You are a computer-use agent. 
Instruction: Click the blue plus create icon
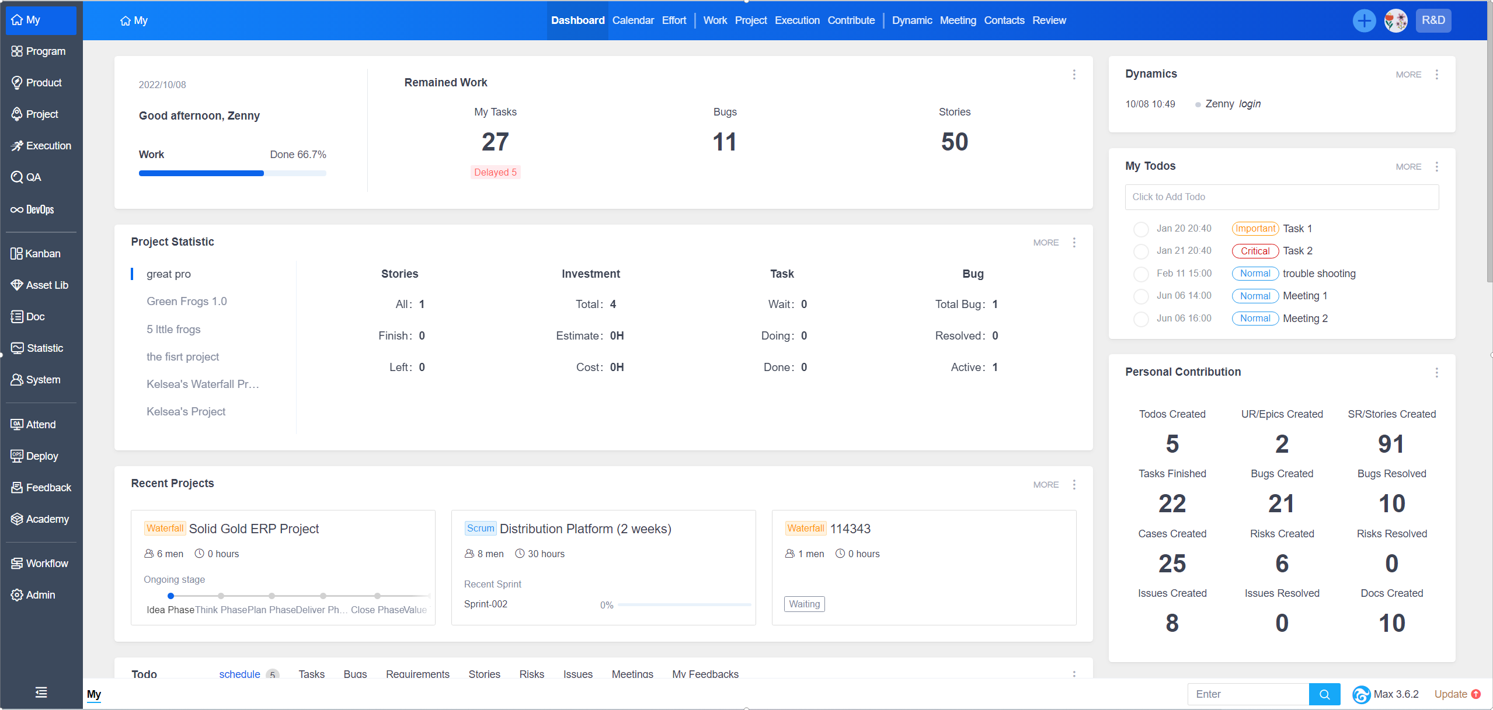tap(1364, 21)
